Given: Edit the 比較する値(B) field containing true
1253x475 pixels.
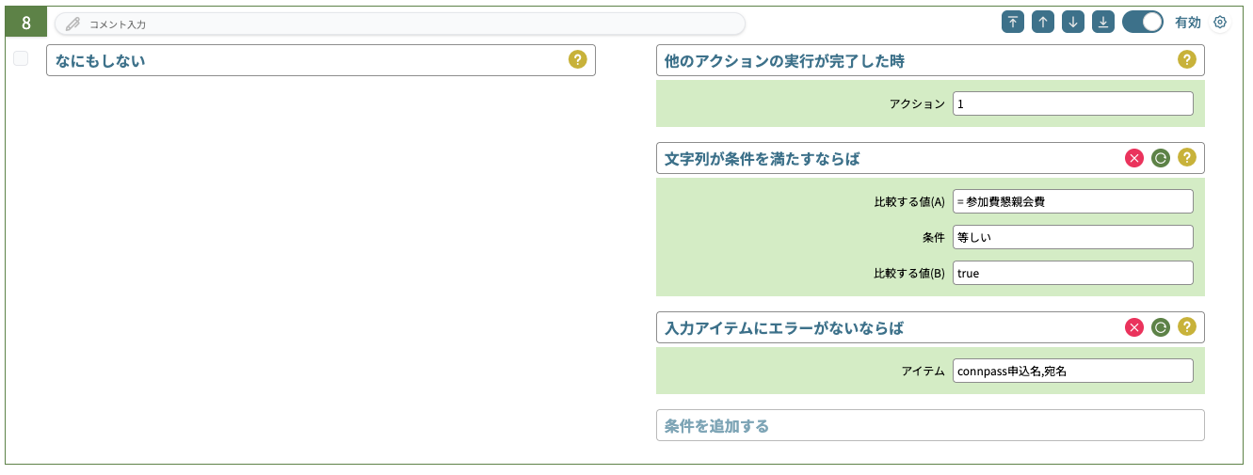Looking at the screenshot, I should tap(1073, 273).
